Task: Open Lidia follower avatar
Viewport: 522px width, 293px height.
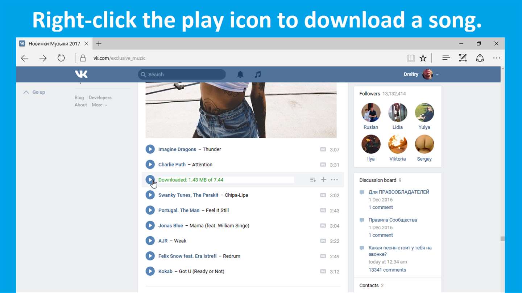Action: [x=398, y=112]
